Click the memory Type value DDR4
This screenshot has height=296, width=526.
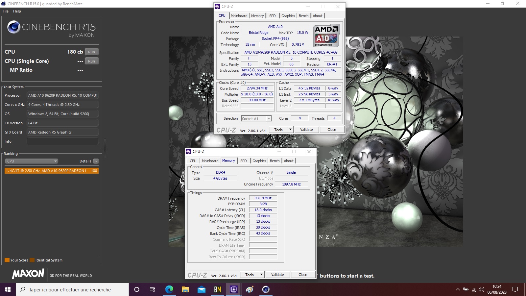point(221,172)
